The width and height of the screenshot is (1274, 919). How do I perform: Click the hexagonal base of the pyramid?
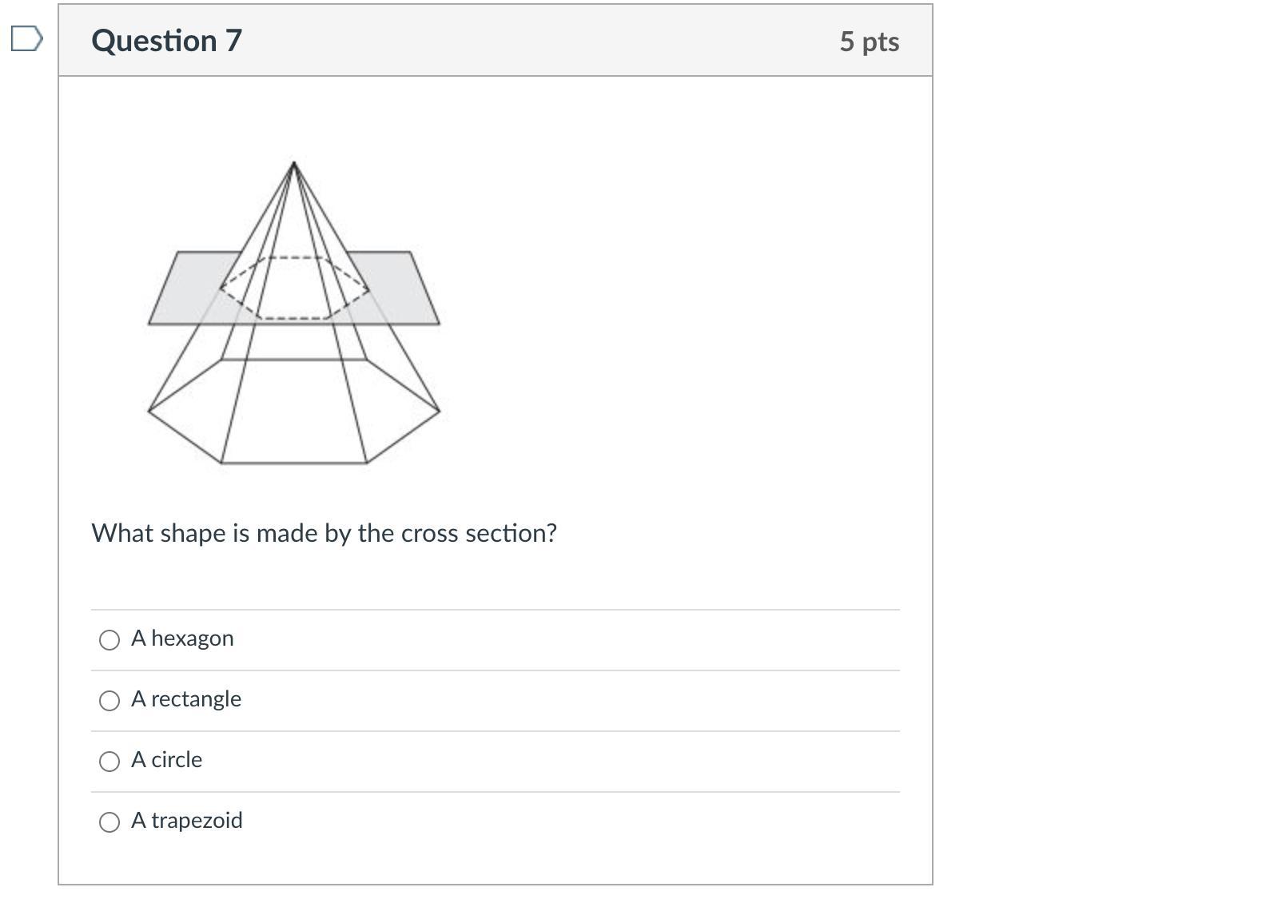[x=293, y=411]
